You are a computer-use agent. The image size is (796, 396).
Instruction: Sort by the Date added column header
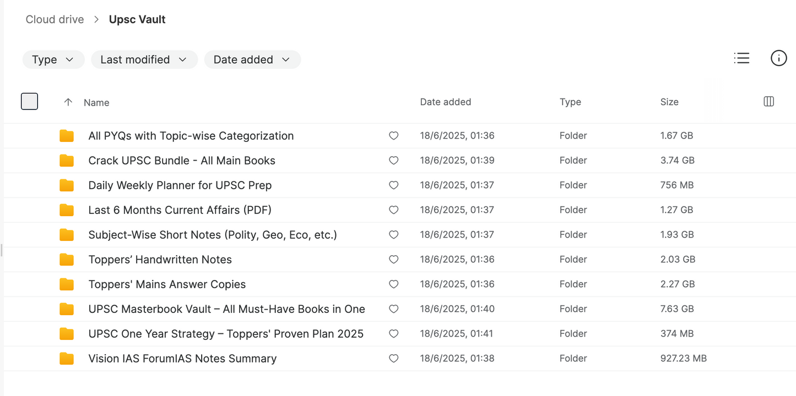(x=445, y=102)
